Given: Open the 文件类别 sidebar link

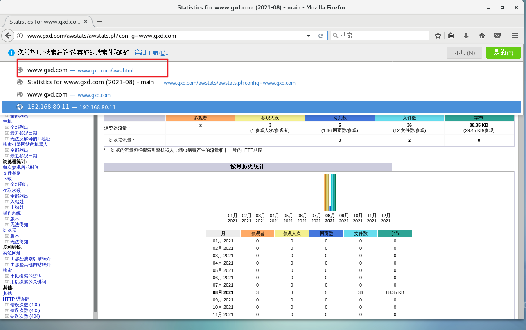Looking at the screenshot, I should (12, 173).
